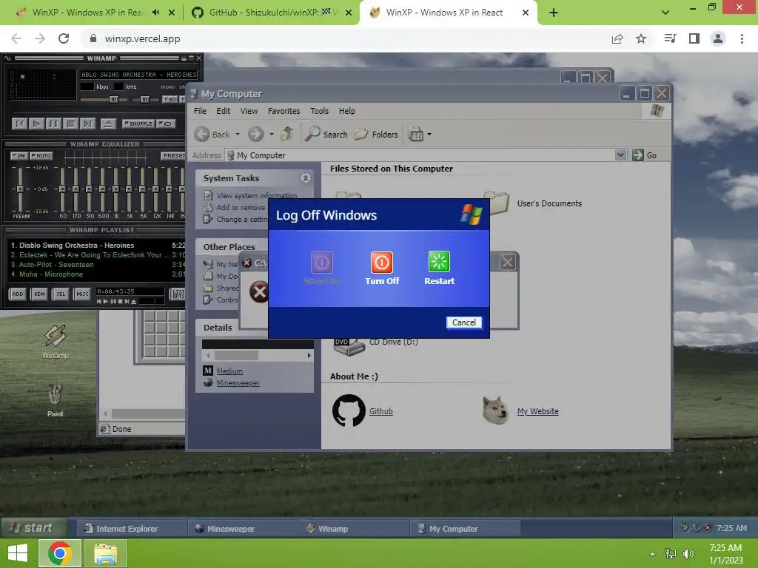Click Winamp previous track button
The image size is (758, 568).
tap(19, 124)
